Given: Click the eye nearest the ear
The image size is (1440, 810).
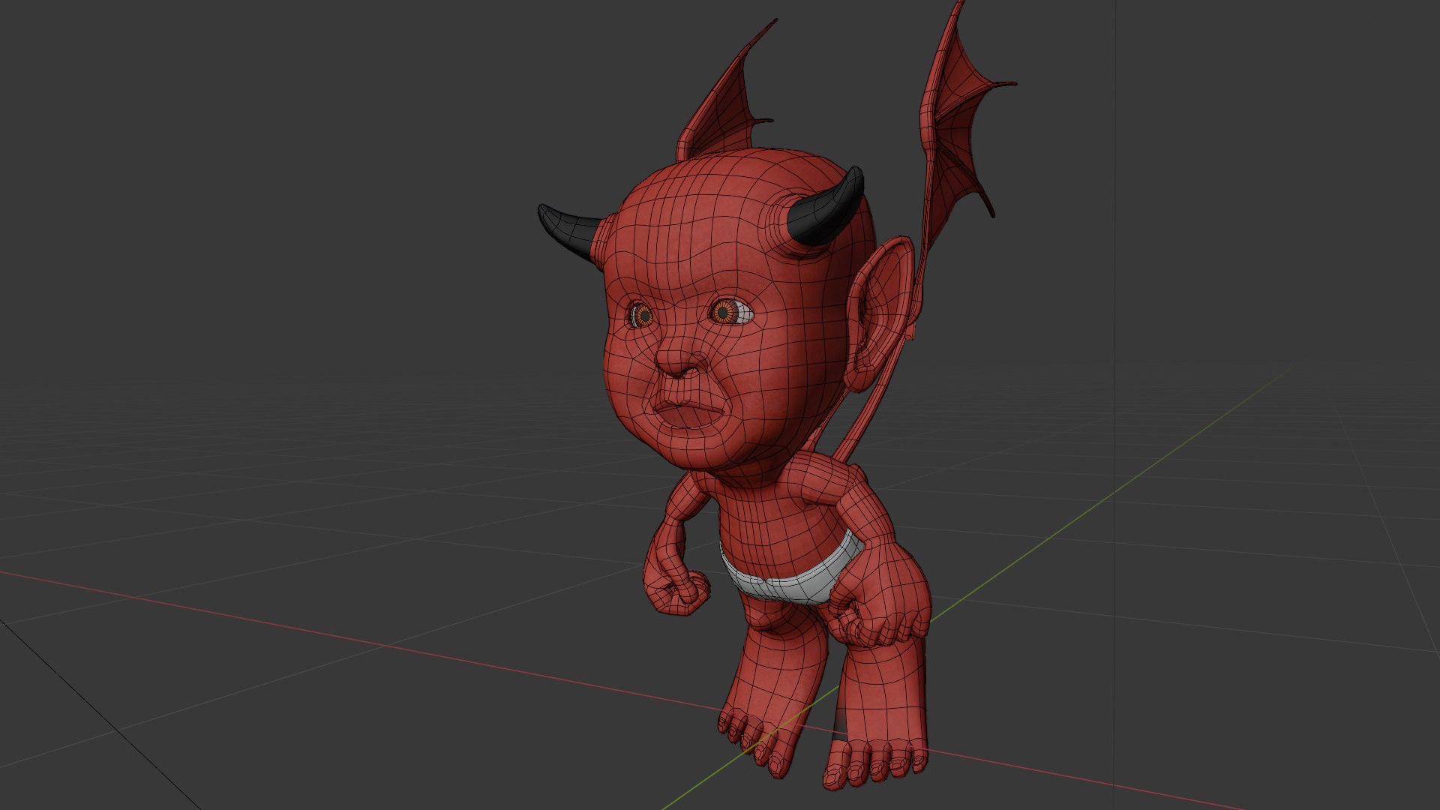Looking at the screenshot, I should [x=730, y=311].
